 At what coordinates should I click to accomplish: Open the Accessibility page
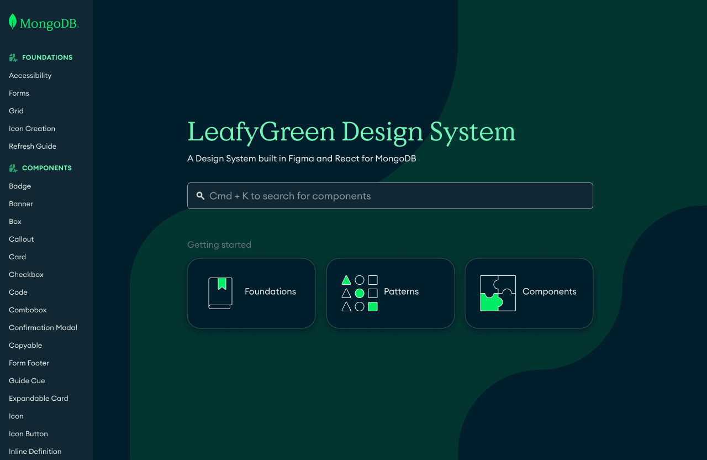[x=30, y=75]
